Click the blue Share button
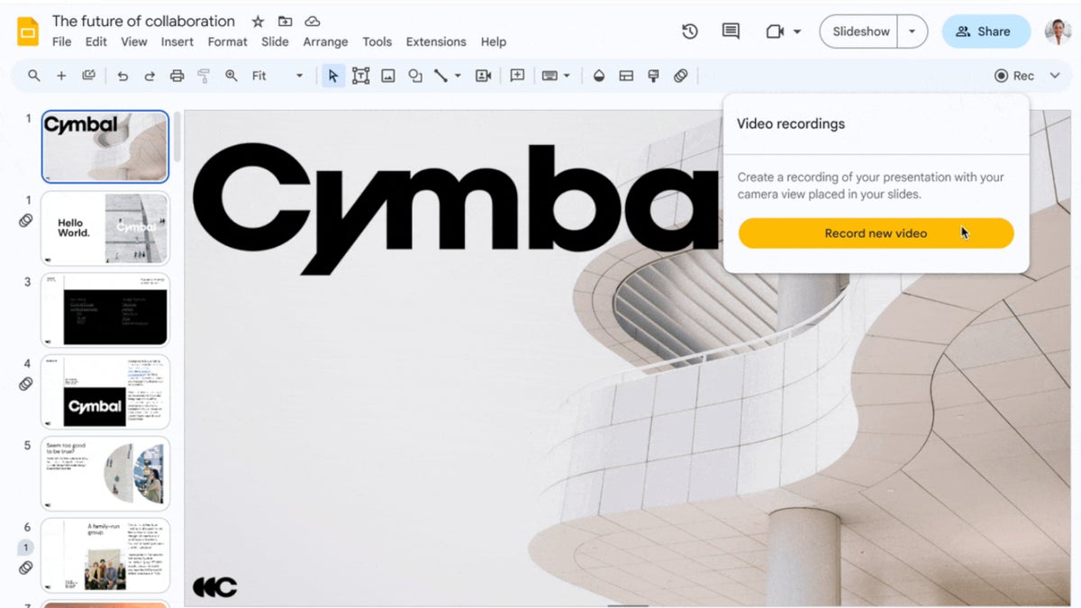The image size is (1081, 608). click(x=986, y=32)
